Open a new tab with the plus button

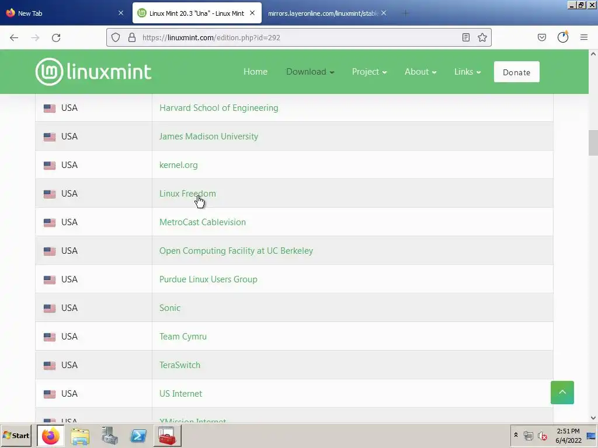[x=405, y=13]
